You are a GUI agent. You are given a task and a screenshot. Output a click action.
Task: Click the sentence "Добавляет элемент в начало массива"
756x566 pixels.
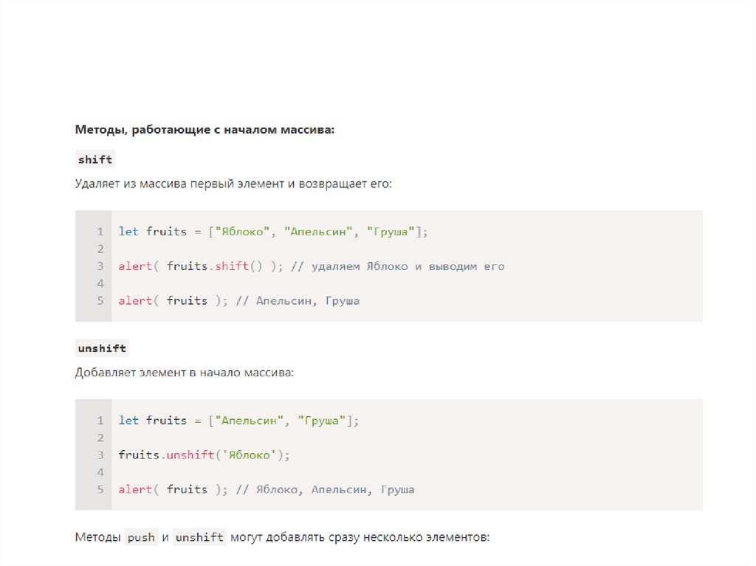[184, 373]
